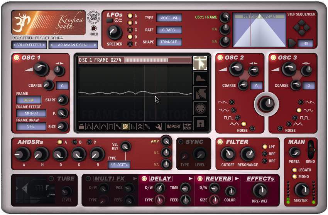The height and width of the screenshot is (215, 328).
Task: Select the harmonics bars tool icon
Action: [x=133, y=127]
